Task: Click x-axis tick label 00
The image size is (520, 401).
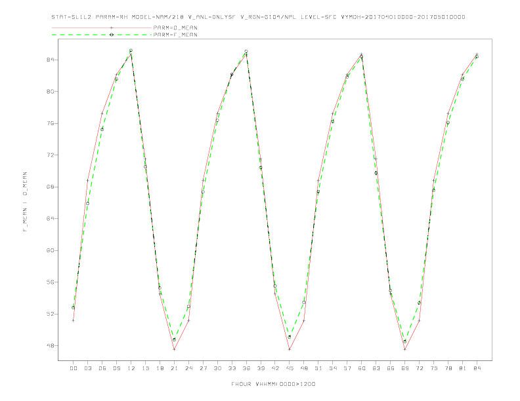Action: click(x=74, y=368)
